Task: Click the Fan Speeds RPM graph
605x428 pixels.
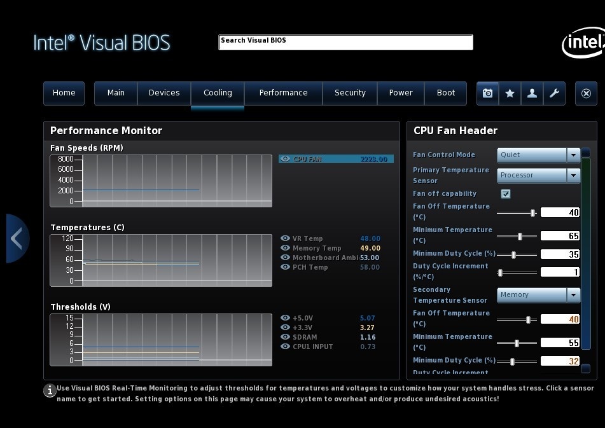Action: (161, 181)
